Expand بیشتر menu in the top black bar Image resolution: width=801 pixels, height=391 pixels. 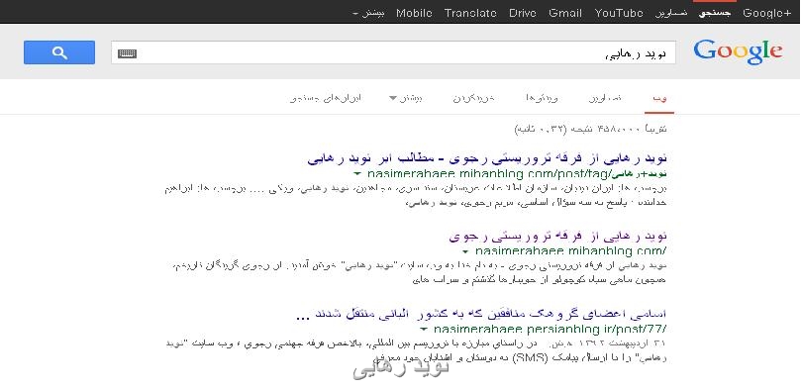[x=368, y=13]
